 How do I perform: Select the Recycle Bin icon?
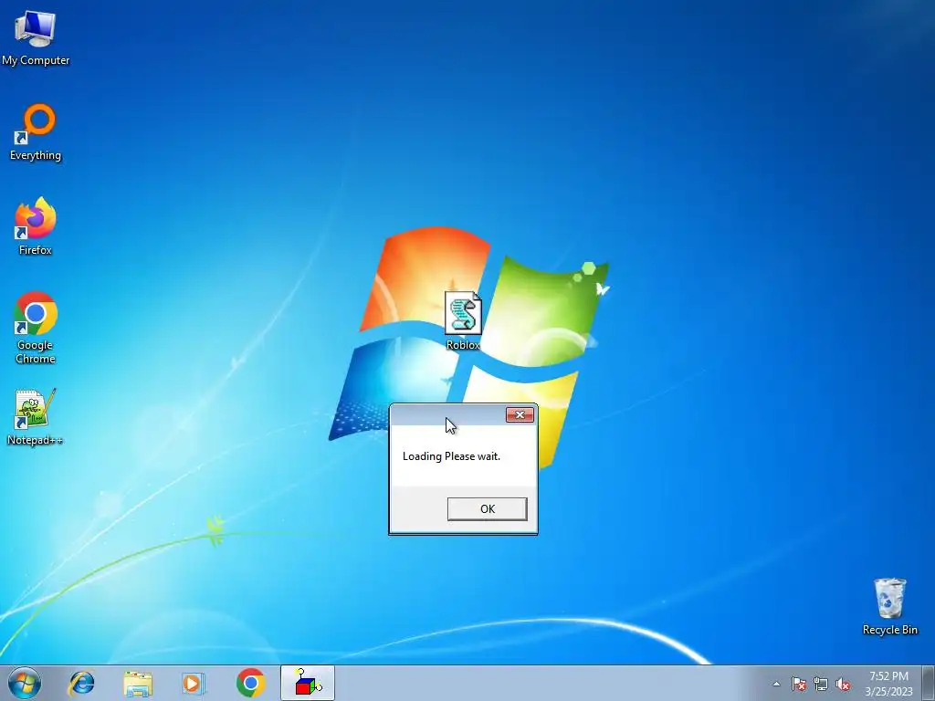[889, 606]
